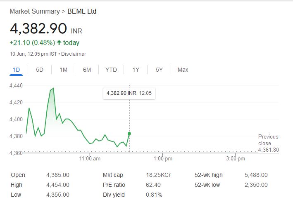
Task: Select the YTD range tab
Action: (111, 70)
